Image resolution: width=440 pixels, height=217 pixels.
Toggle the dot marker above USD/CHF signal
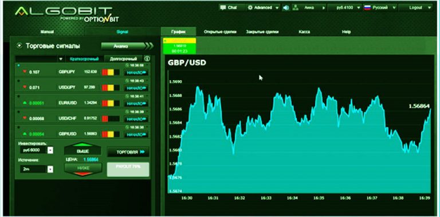click(x=18, y=112)
